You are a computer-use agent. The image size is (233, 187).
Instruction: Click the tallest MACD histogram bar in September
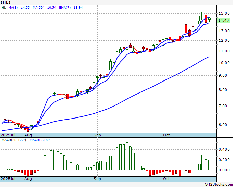tap(127, 156)
